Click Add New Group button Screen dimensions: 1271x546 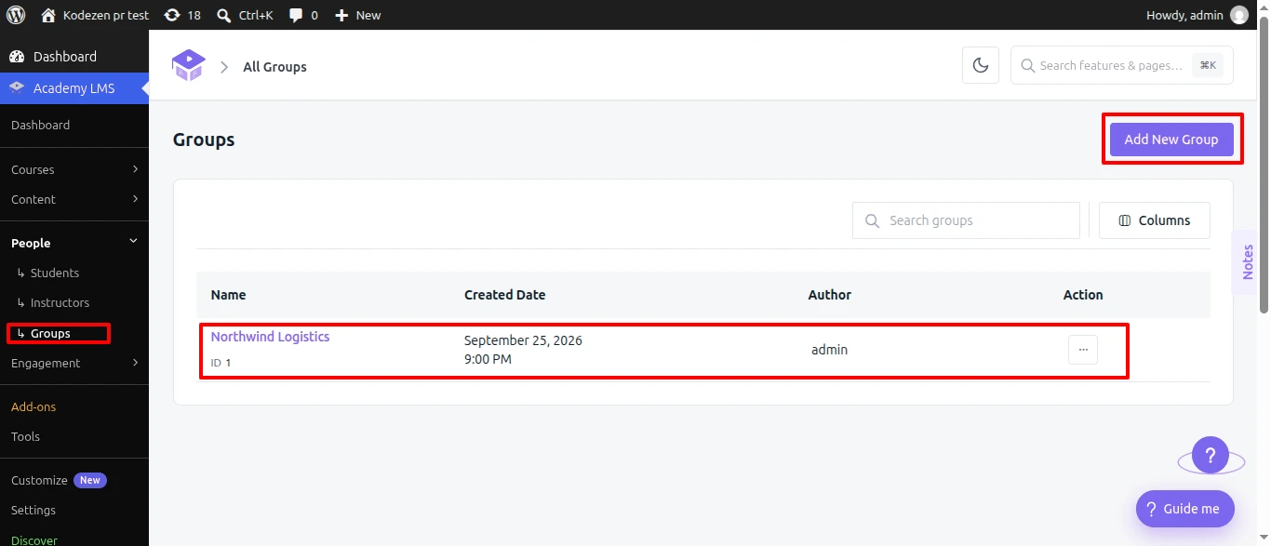[x=1171, y=140]
